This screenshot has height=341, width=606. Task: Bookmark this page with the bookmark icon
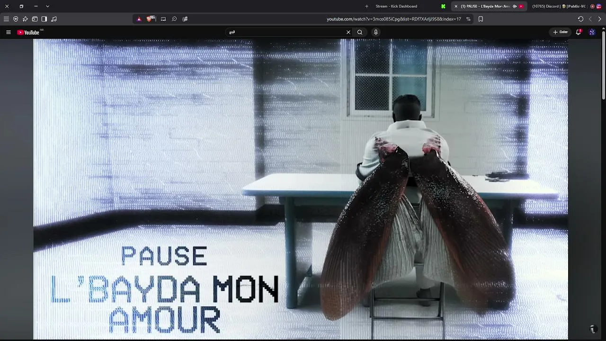pyautogui.click(x=481, y=19)
